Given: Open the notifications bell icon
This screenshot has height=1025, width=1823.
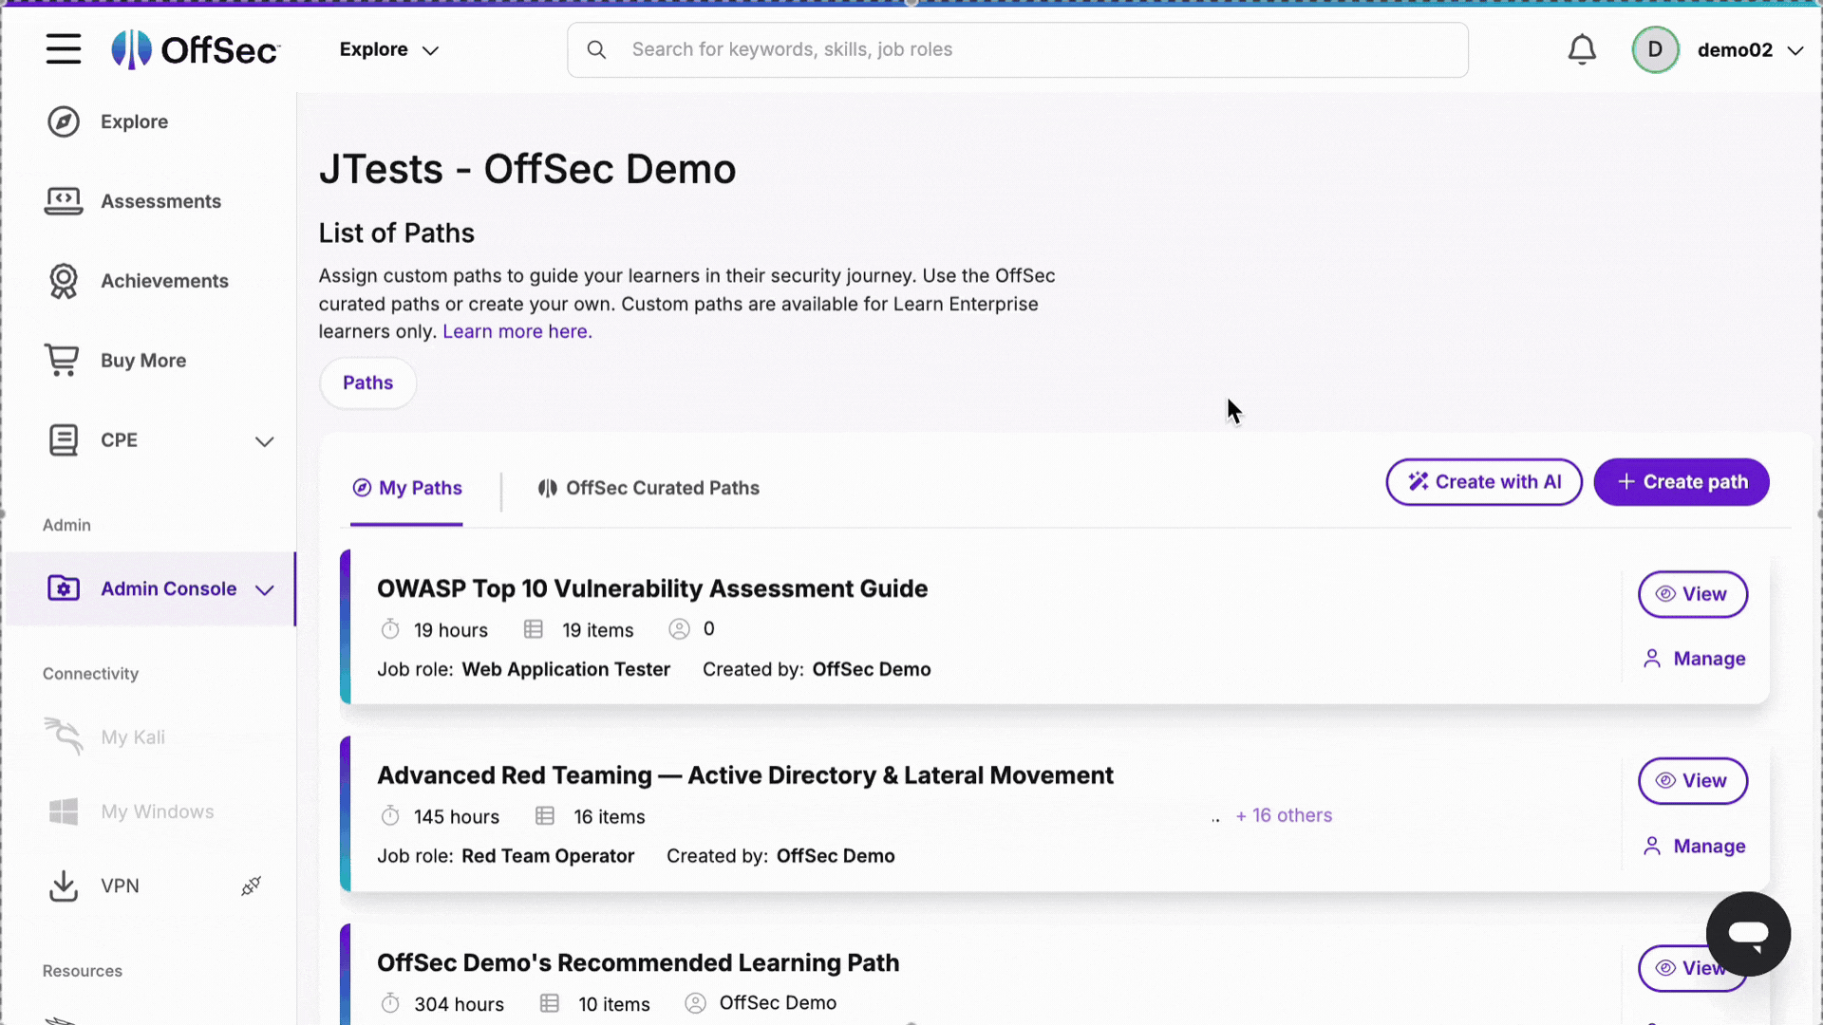Looking at the screenshot, I should (x=1582, y=49).
